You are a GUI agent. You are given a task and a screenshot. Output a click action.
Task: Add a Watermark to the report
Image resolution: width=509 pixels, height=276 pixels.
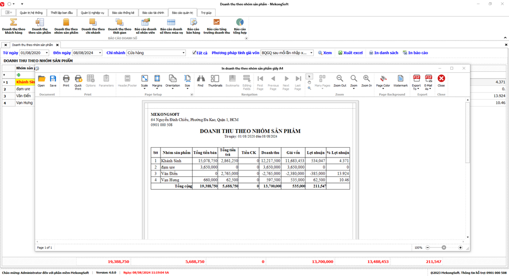pos(400,81)
